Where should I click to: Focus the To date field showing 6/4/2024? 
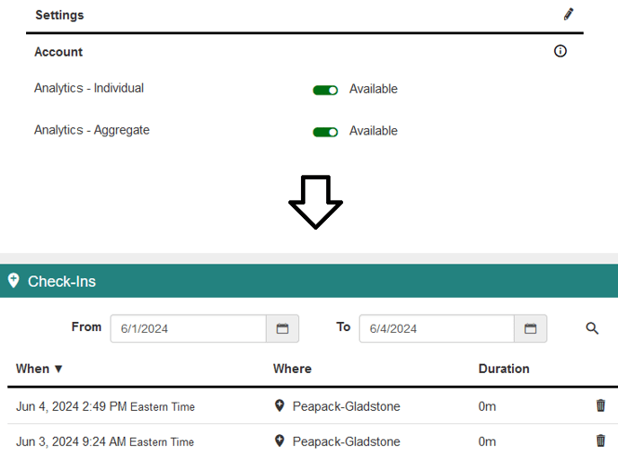pos(437,328)
